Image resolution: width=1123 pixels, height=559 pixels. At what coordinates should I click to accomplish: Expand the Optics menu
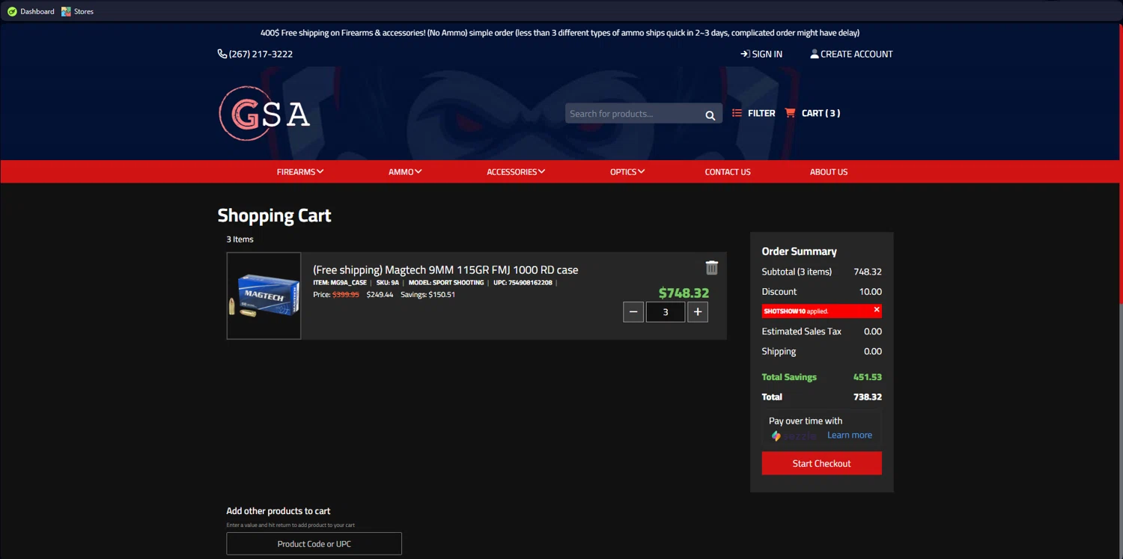tap(627, 172)
